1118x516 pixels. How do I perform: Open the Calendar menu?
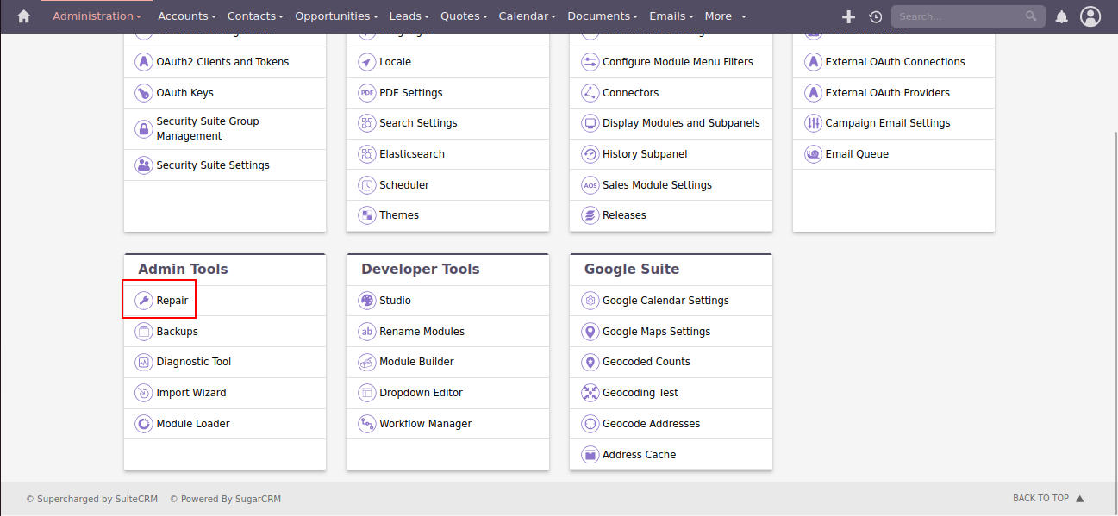click(527, 16)
